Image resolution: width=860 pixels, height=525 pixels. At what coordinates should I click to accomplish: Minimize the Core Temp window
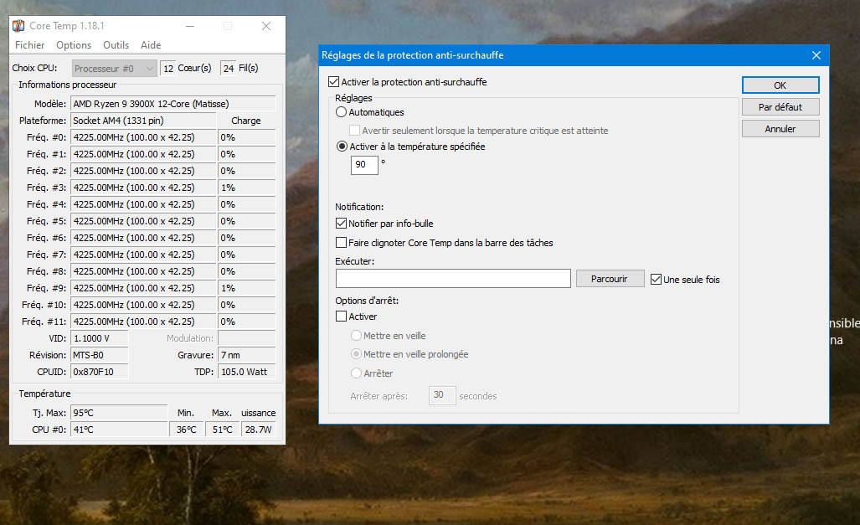tap(188, 26)
